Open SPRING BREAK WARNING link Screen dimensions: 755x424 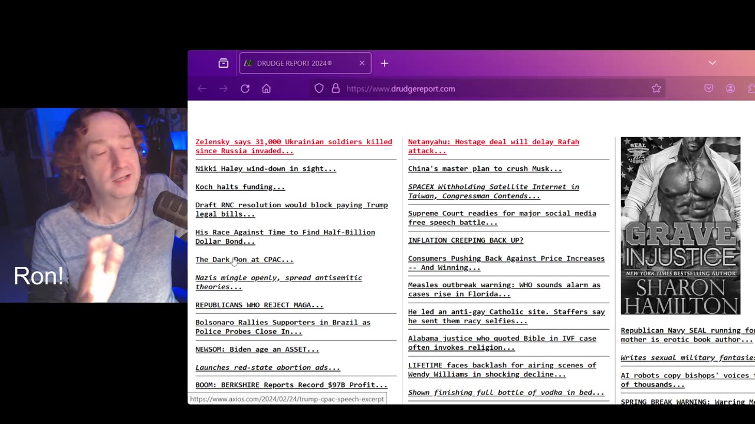point(688,401)
